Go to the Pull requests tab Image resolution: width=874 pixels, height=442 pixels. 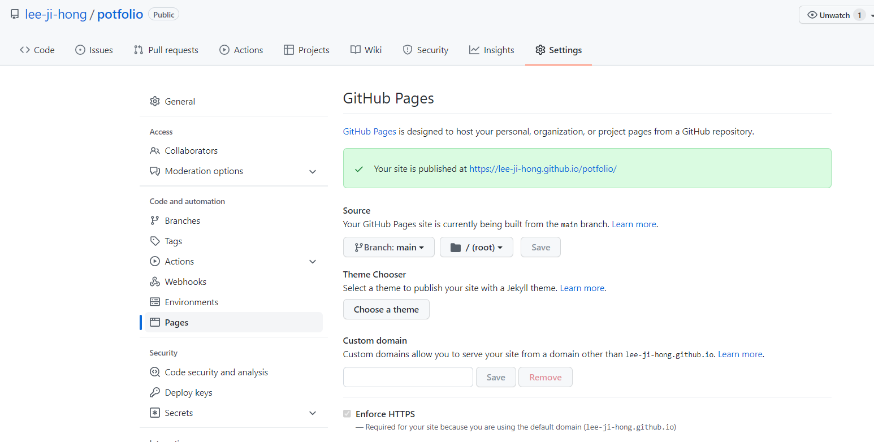tap(166, 50)
